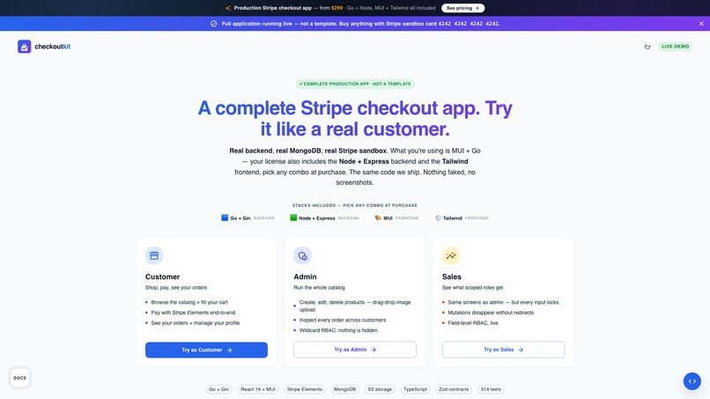Click the Complete Production App badge
The width and height of the screenshot is (710, 399).
354,84
